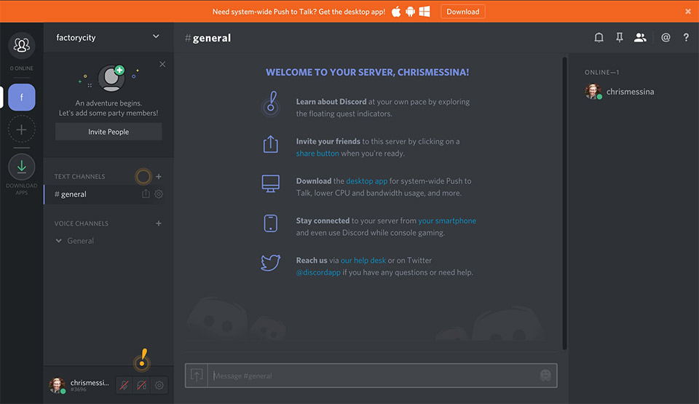
Task: Add a new server with plus circle
Action: point(21,130)
